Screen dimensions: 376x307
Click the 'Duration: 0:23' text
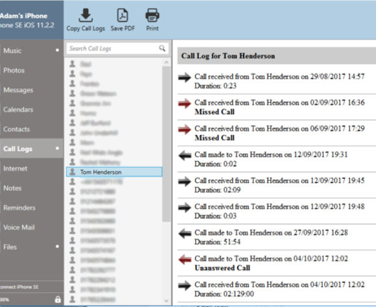point(215,86)
